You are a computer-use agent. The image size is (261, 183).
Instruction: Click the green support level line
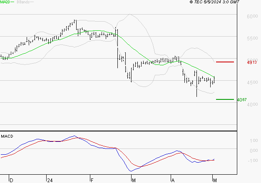pyautogui.click(x=225, y=99)
